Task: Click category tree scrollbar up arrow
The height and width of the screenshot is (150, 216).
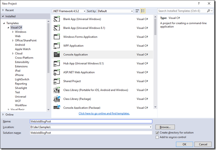Action: [x=48, y=21]
